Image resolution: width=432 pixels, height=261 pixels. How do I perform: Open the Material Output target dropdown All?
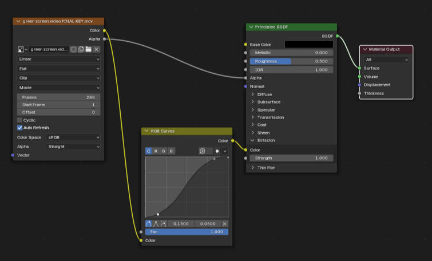point(387,60)
